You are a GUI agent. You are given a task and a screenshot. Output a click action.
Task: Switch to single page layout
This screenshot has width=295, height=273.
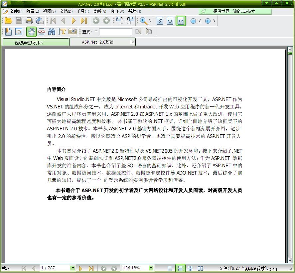click(170, 268)
